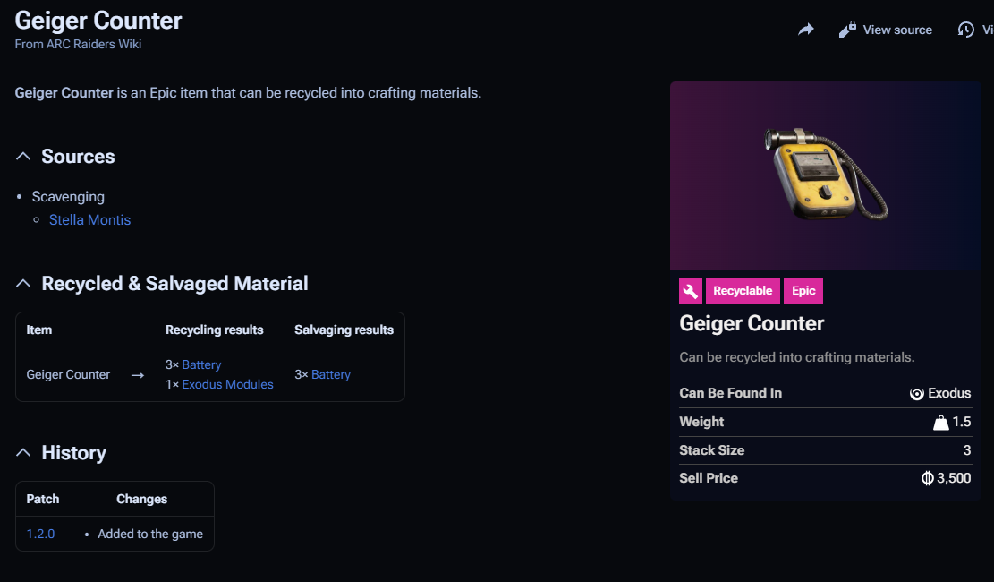Click the share arrow icon

click(x=805, y=30)
